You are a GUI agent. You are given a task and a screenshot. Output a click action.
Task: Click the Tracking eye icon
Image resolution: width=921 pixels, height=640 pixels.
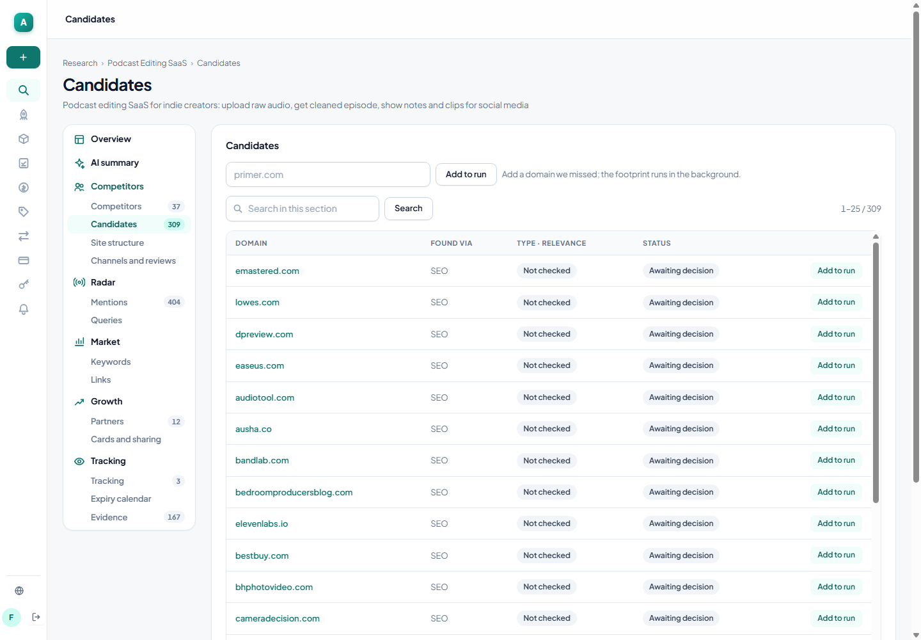[79, 461]
